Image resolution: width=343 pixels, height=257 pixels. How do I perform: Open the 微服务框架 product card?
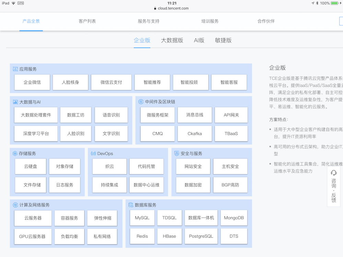pos(157,115)
